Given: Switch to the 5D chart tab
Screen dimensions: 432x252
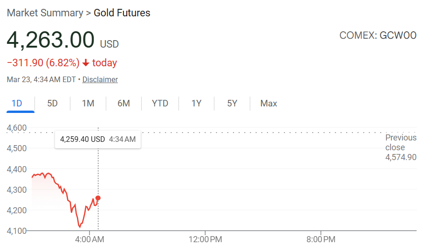Looking at the screenshot, I should point(53,104).
